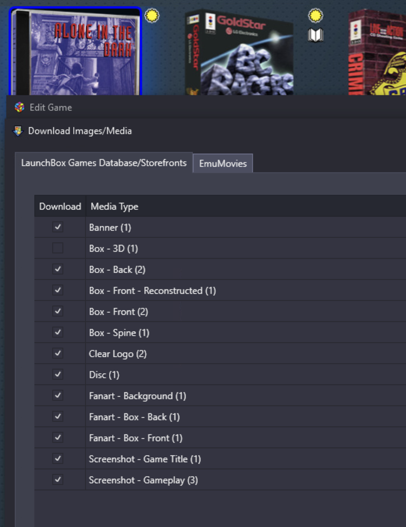The width and height of the screenshot is (406, 527).
Task: Click the manual book icon beside BC Racers
Action: point(315,35)
